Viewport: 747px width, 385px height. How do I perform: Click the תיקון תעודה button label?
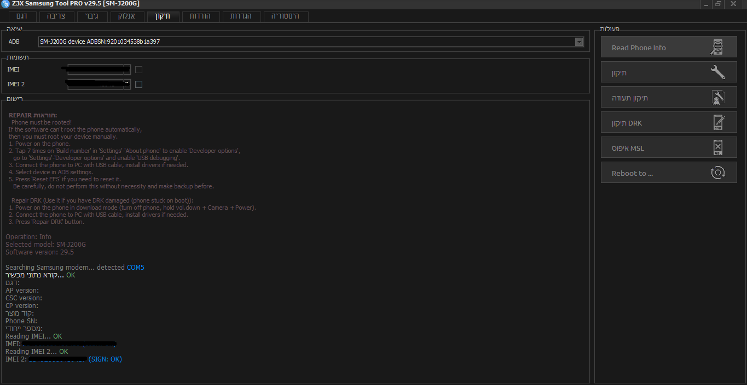[x=630, y=98]
